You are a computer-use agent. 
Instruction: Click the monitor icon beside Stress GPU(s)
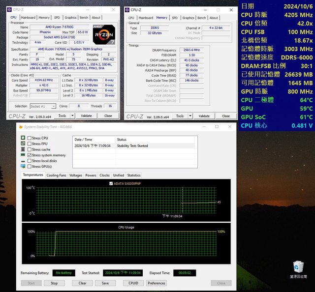coord(23,166)
